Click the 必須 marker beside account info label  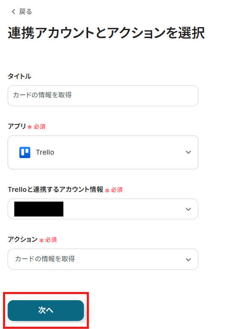click(117, 190)
